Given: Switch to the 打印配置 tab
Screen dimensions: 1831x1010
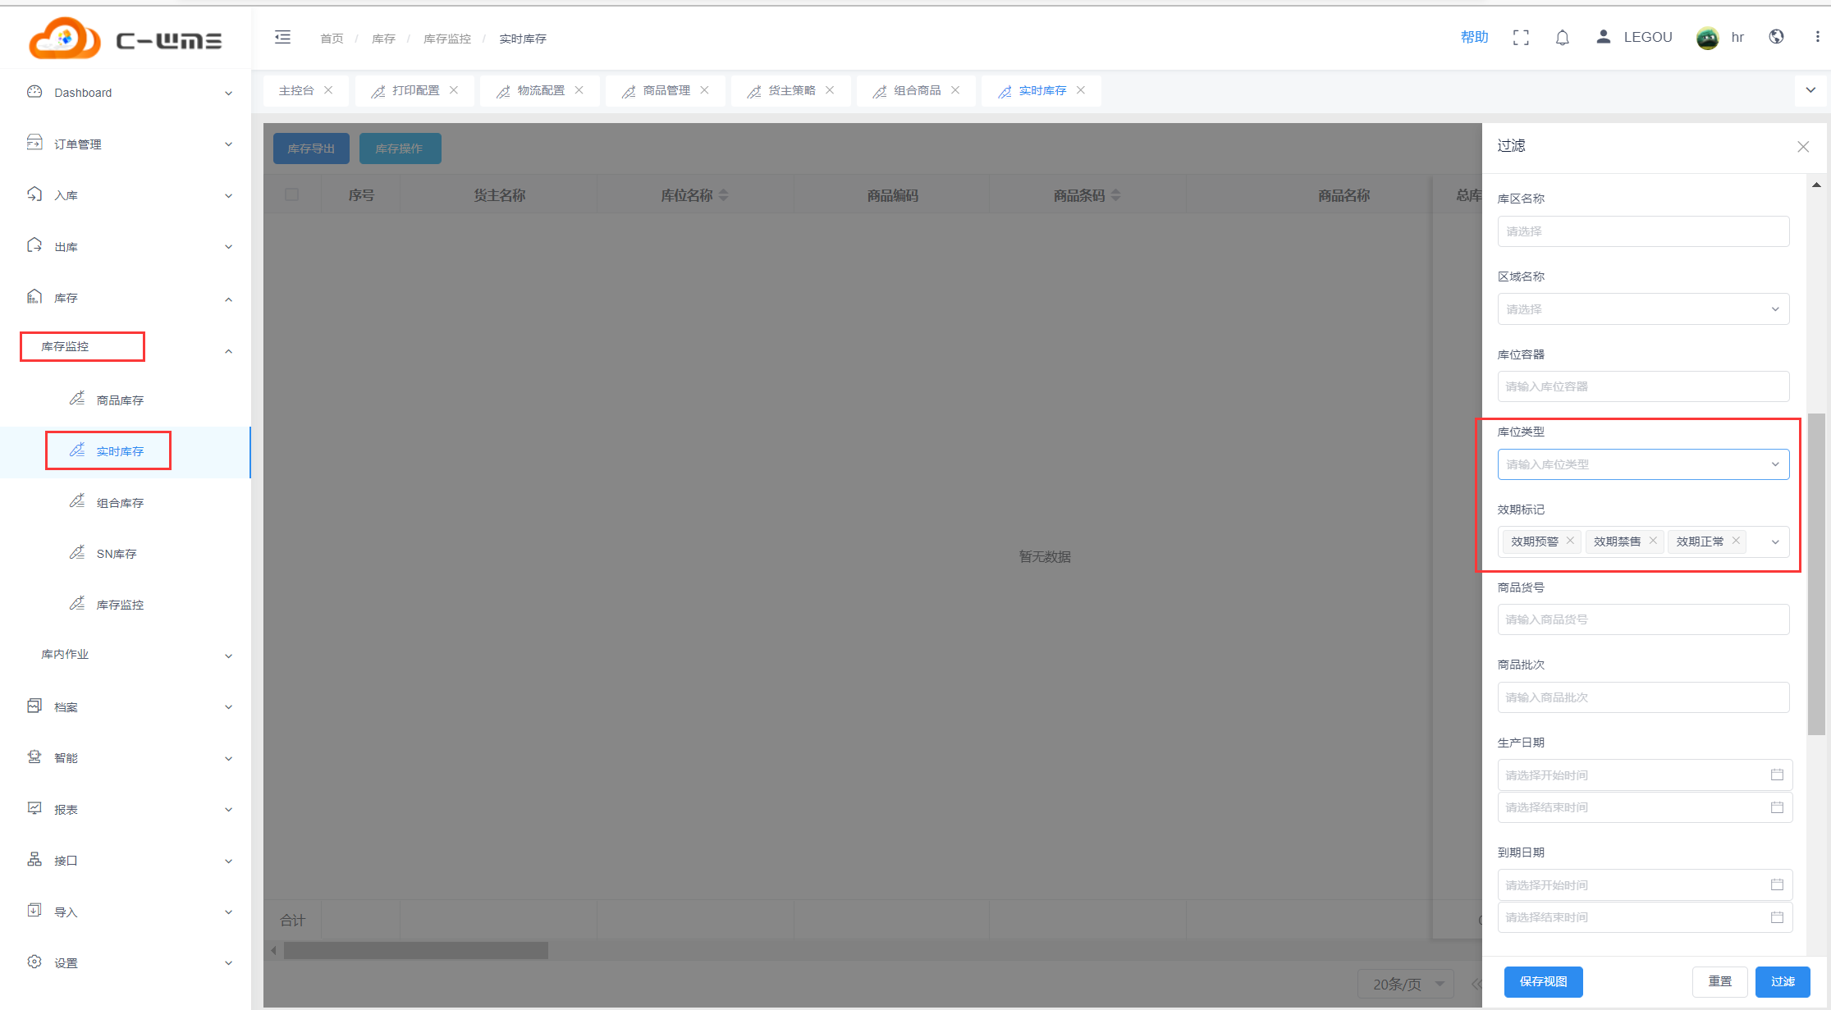Looking at the screenshot, I should coord(415,90).
